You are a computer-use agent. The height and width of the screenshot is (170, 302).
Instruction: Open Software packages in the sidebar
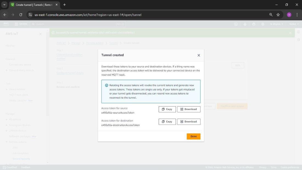(x=20, y=136)
